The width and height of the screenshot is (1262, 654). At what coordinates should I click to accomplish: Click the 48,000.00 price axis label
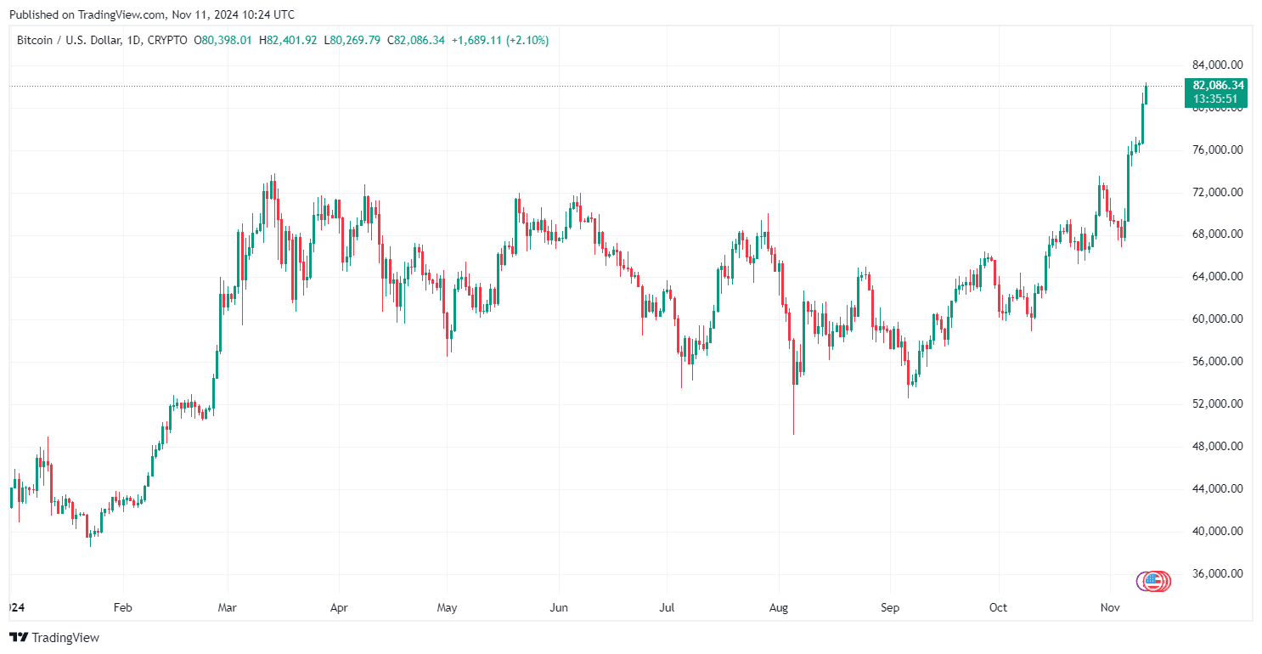click(1218, 447)
